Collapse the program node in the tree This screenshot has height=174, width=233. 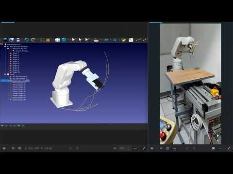click(5, 74)
